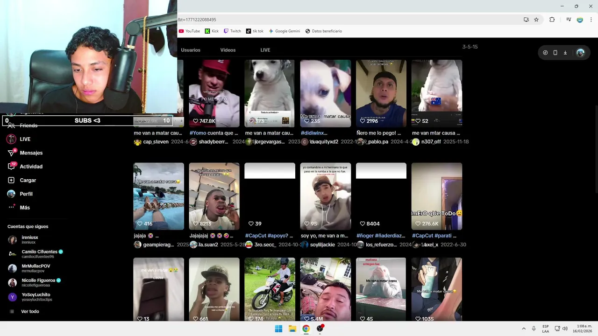This screenshot has height=336, width=598.
Task: Open Chrome extensions puzzle icon
Action: point(552,20)
